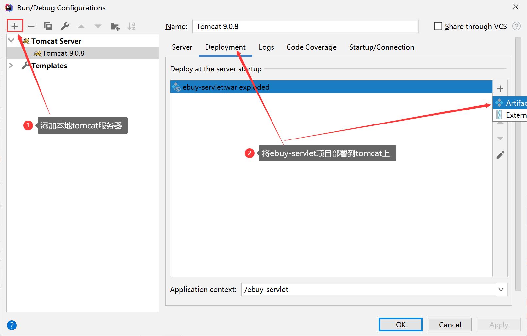Move deployment item down
The height and width of the screenshot is (336, 527).
click(500, 139)
